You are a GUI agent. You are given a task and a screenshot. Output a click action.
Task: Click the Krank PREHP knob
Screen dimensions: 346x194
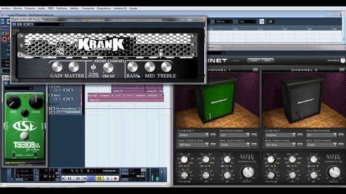(x=108, y=67)
